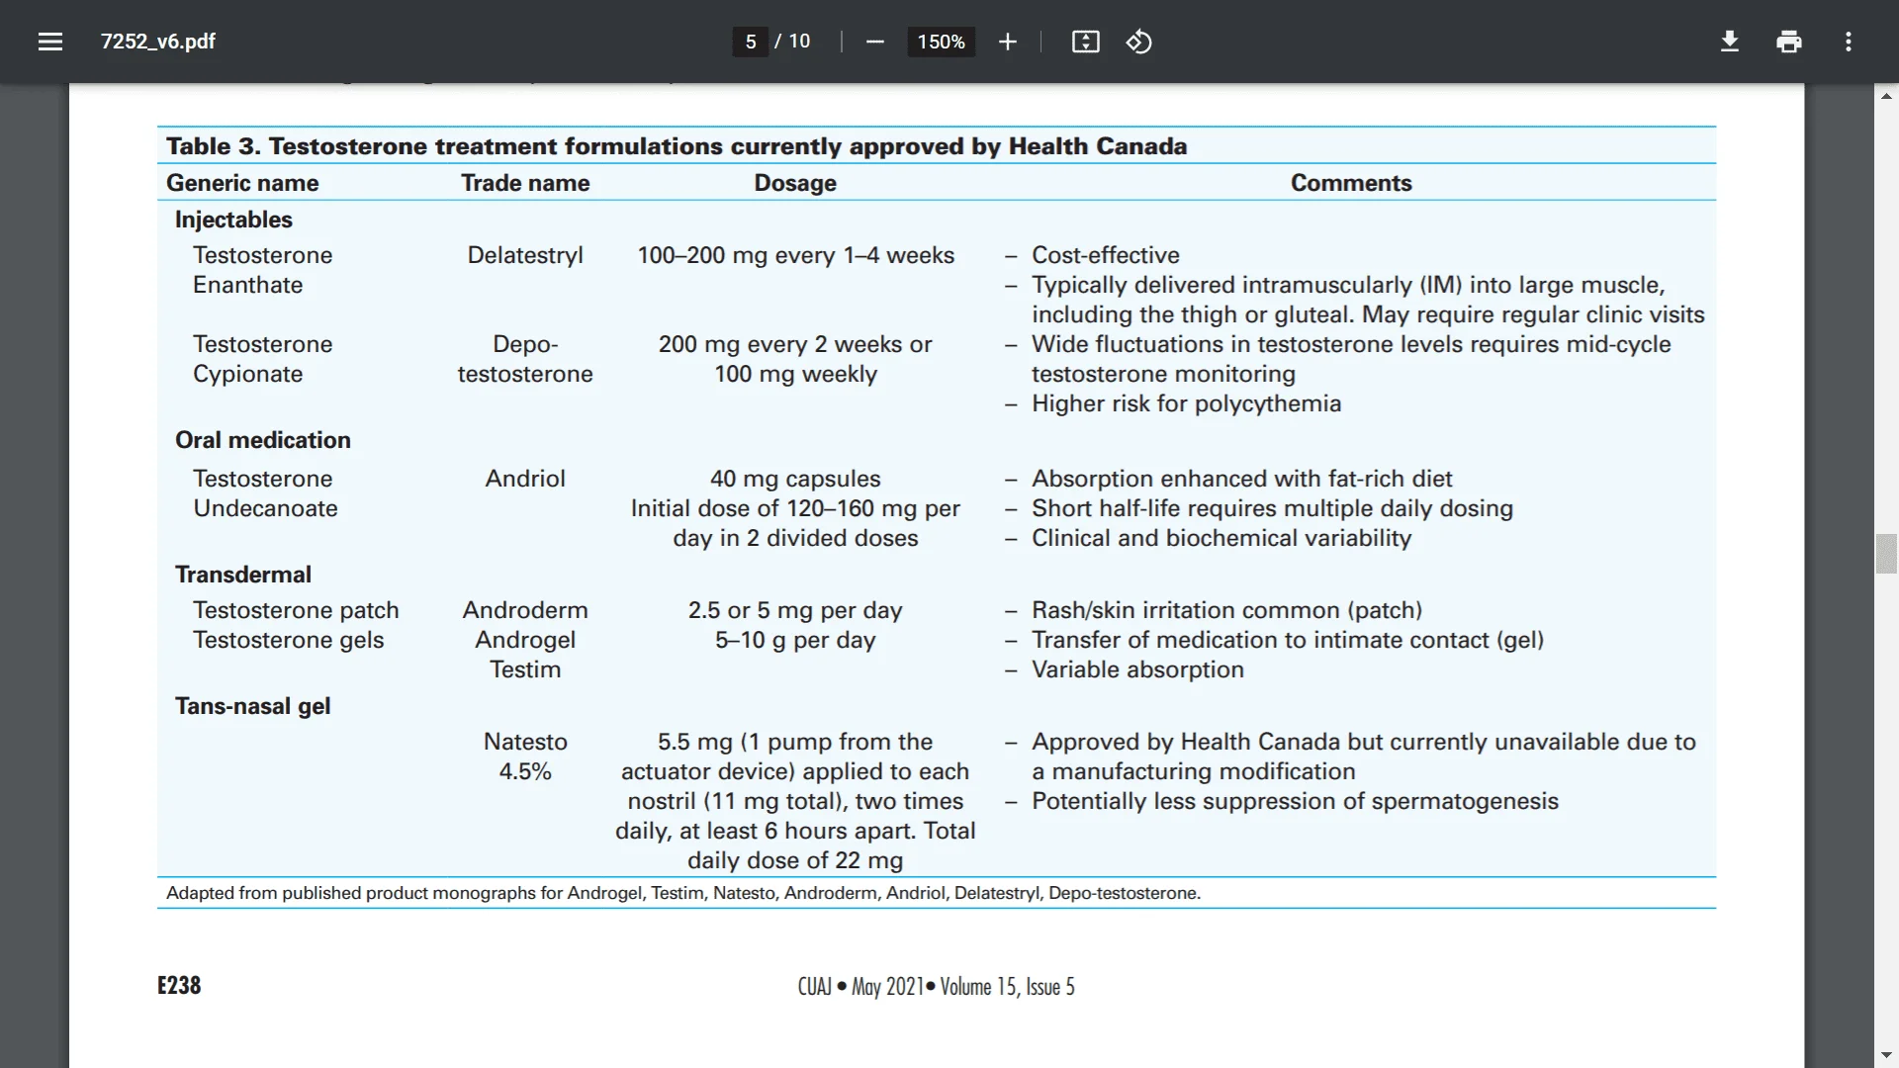Click the fit to page icon

pyautogui.click(x=1085, y=42)
